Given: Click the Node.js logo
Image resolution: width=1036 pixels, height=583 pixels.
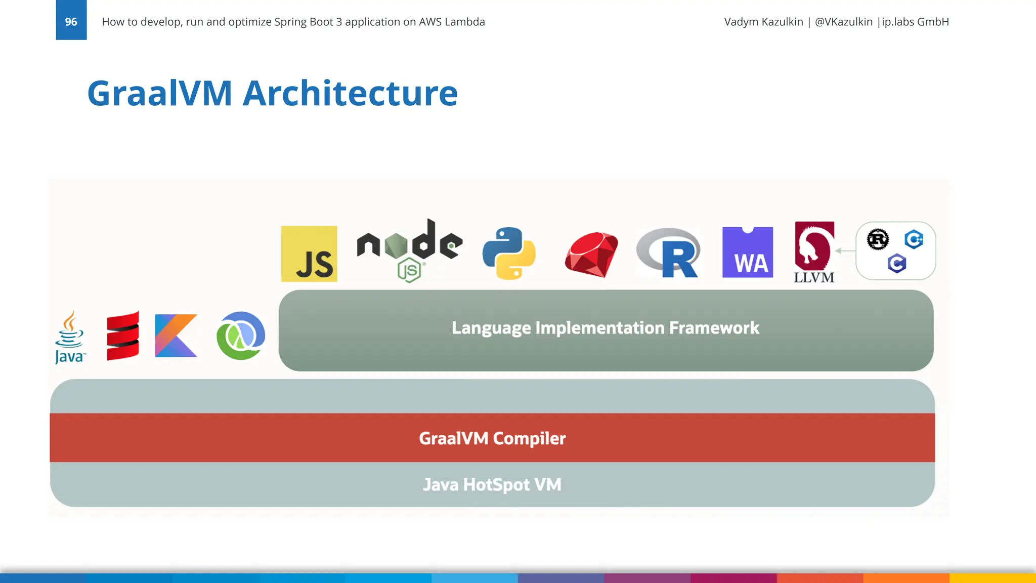Looking at the screenshot, I should click(x=409, y=251).
